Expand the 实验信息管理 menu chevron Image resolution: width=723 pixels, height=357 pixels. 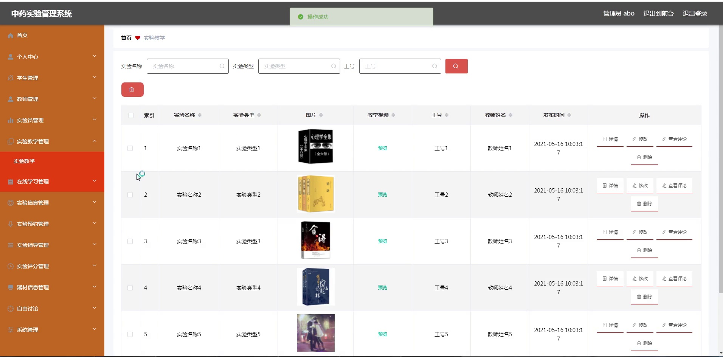[x=95, y=202]
